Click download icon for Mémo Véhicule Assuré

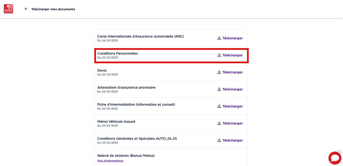(x=219, y=123)
